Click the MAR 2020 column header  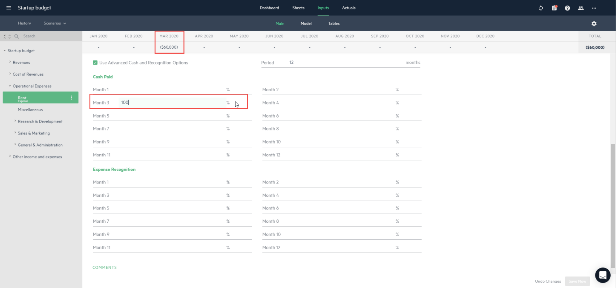[169, 36]
